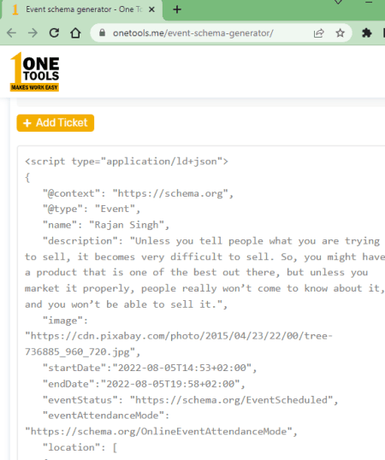
Task: Click the tab favicon with number 1
Action: [15, 9]
